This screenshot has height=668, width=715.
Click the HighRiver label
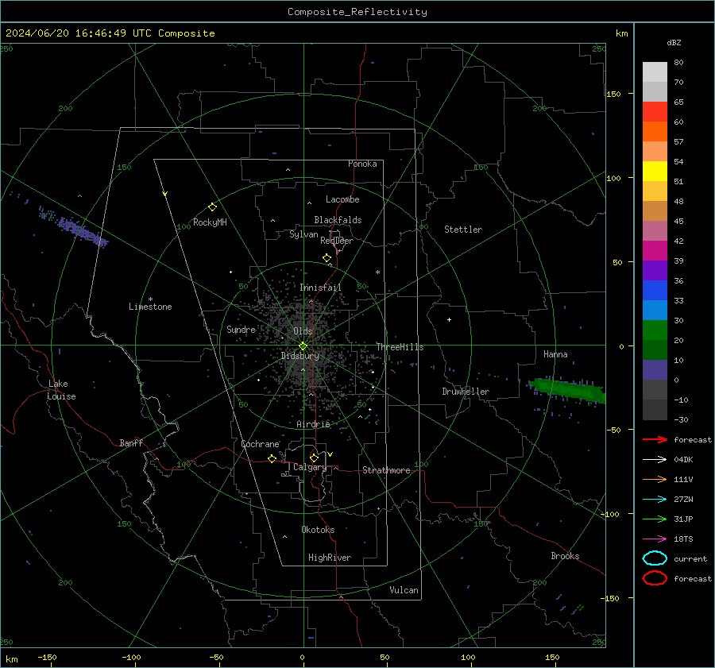330,558
